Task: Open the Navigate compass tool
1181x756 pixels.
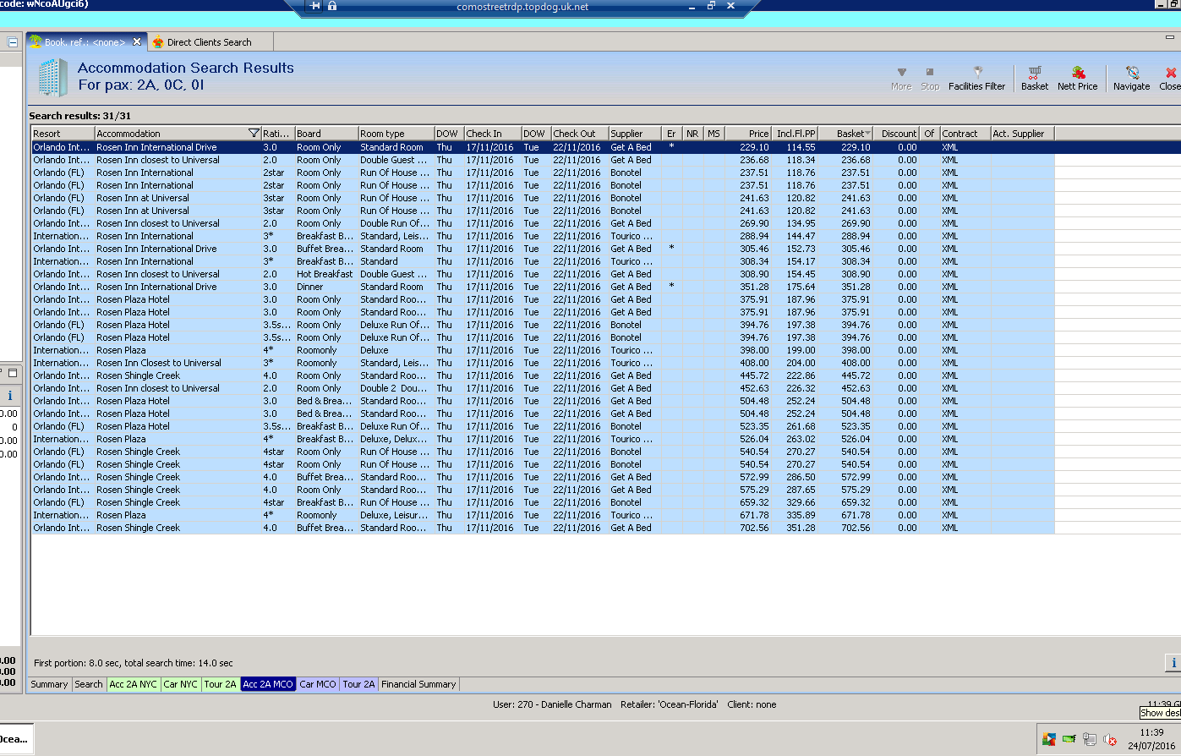Action: point(1131,79)
